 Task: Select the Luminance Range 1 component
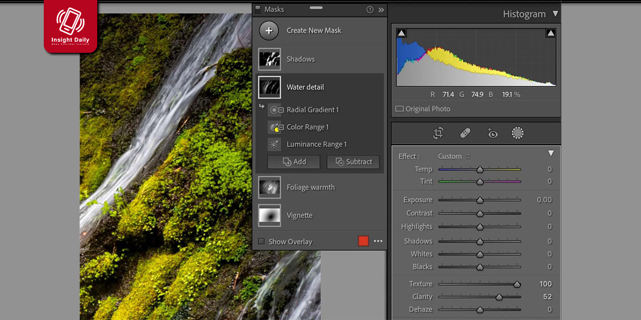[316, 145]
